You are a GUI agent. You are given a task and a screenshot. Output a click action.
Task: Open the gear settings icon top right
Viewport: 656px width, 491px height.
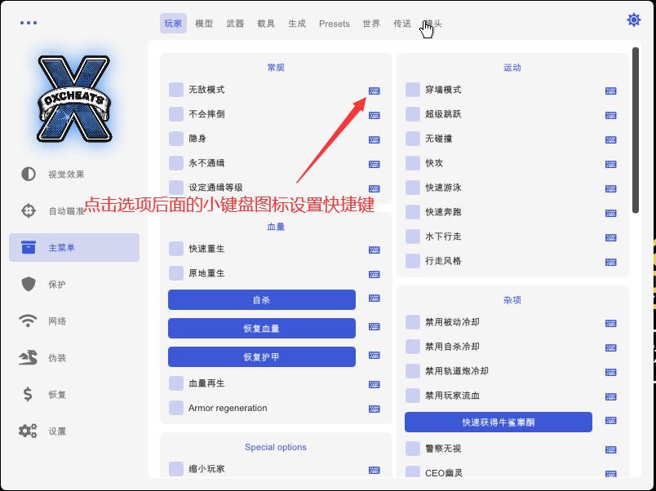pyautogui.click(x=634, y=20)
